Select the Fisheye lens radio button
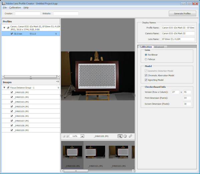Image resolution: width=200 pixels, height=174 pixels. (146, 59)
